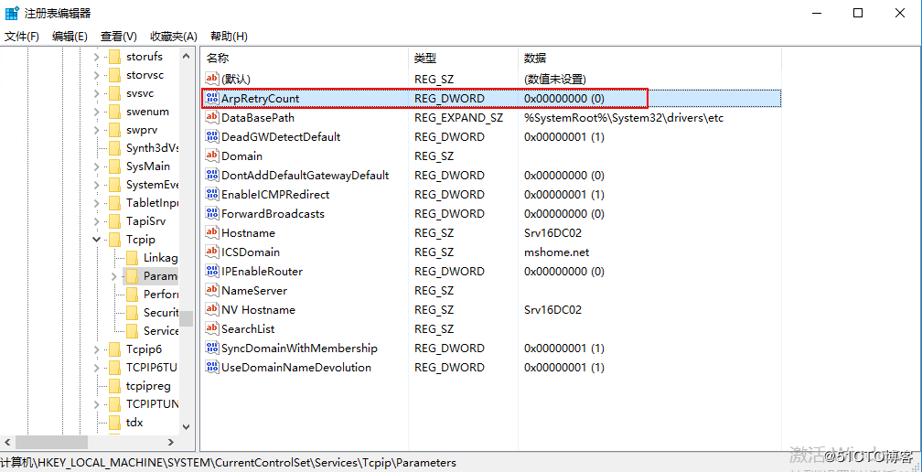The image size is (922, 472).
Task: Open the 文件(F) menu
Action: [x=22, y=37]
